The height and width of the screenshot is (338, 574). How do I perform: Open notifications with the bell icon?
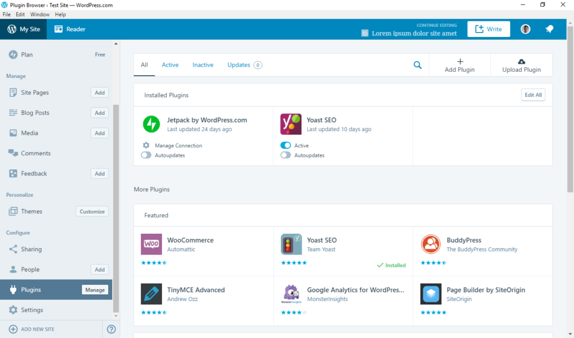coord(549,28)
